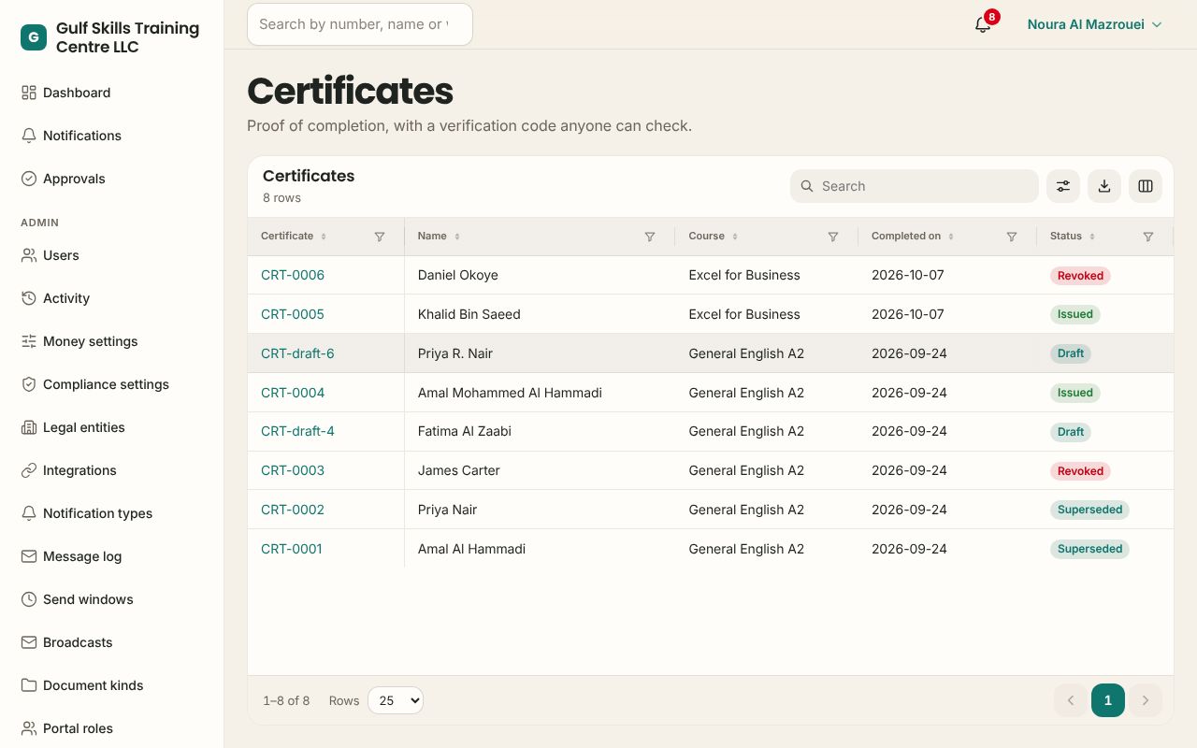Open certificate CRT-0004

(293, 393)
